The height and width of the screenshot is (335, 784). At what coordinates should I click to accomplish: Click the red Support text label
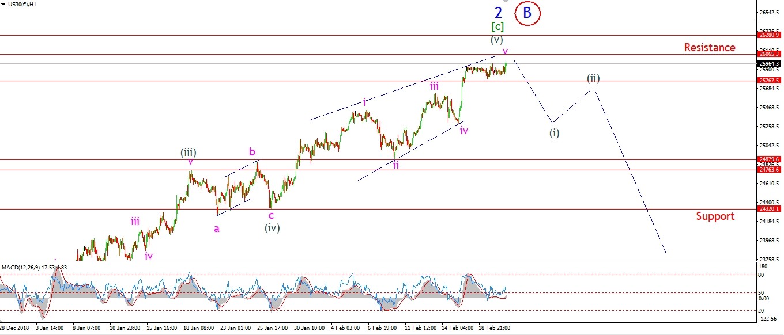tap(715, 216)
